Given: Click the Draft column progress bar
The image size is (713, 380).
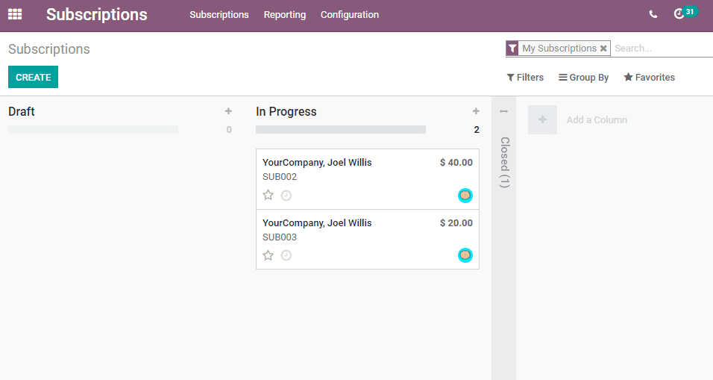Looking at the screenshot, I should (93, 130).
